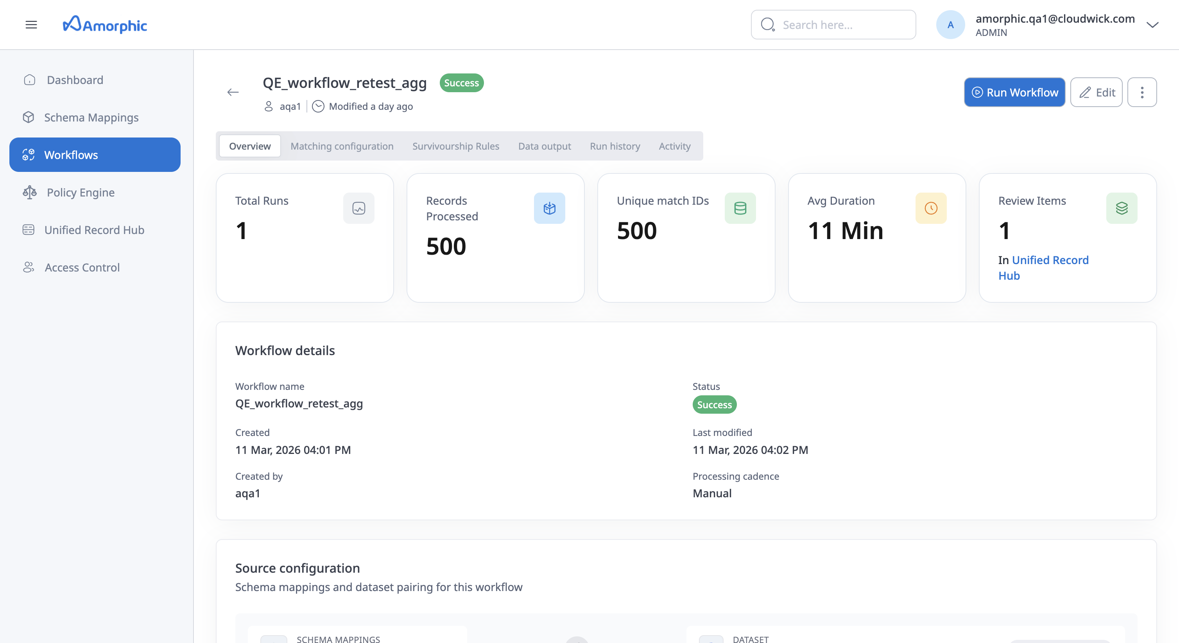Click the Review Items layers icon

[1122, 209]
